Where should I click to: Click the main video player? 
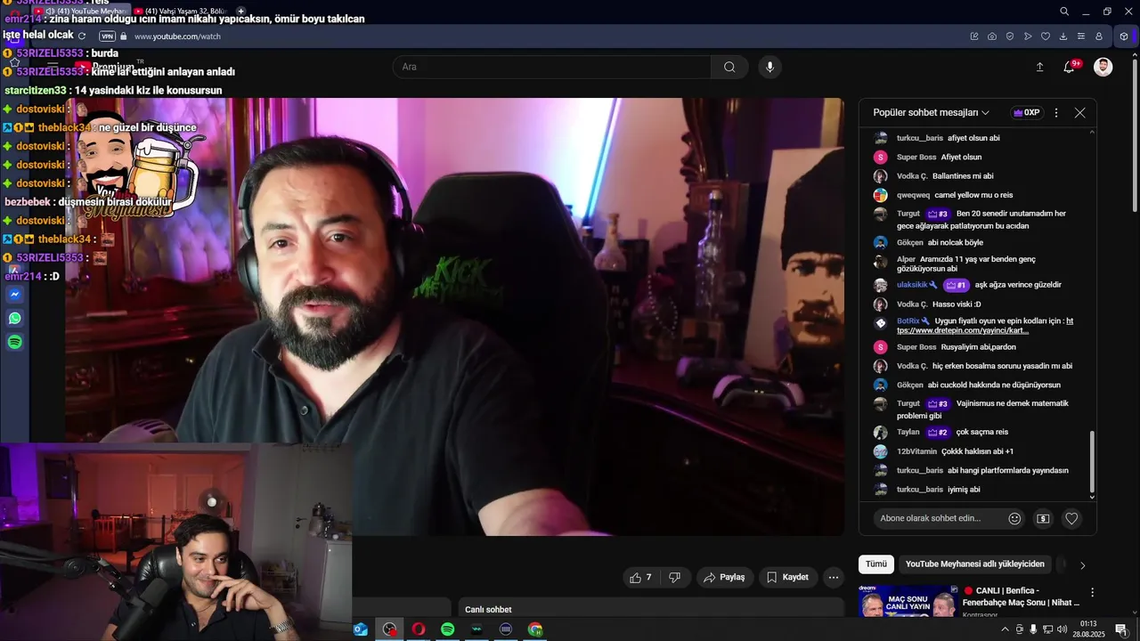point(454,317)
